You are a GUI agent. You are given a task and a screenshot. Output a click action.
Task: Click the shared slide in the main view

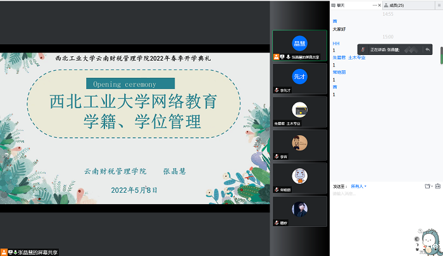tap(135, 128)
